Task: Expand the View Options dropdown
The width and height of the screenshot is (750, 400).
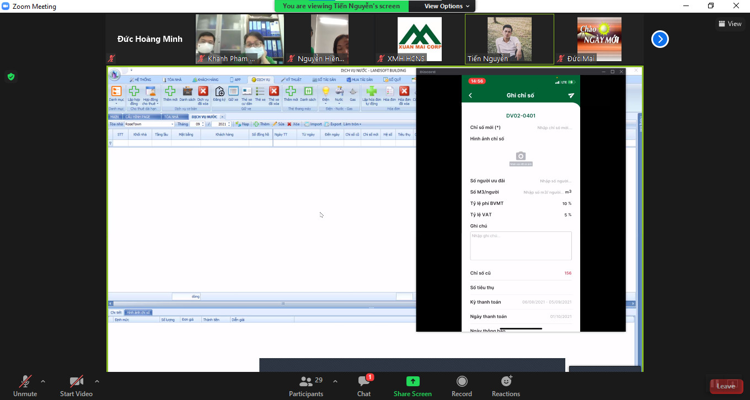Action: click(447, 6)
